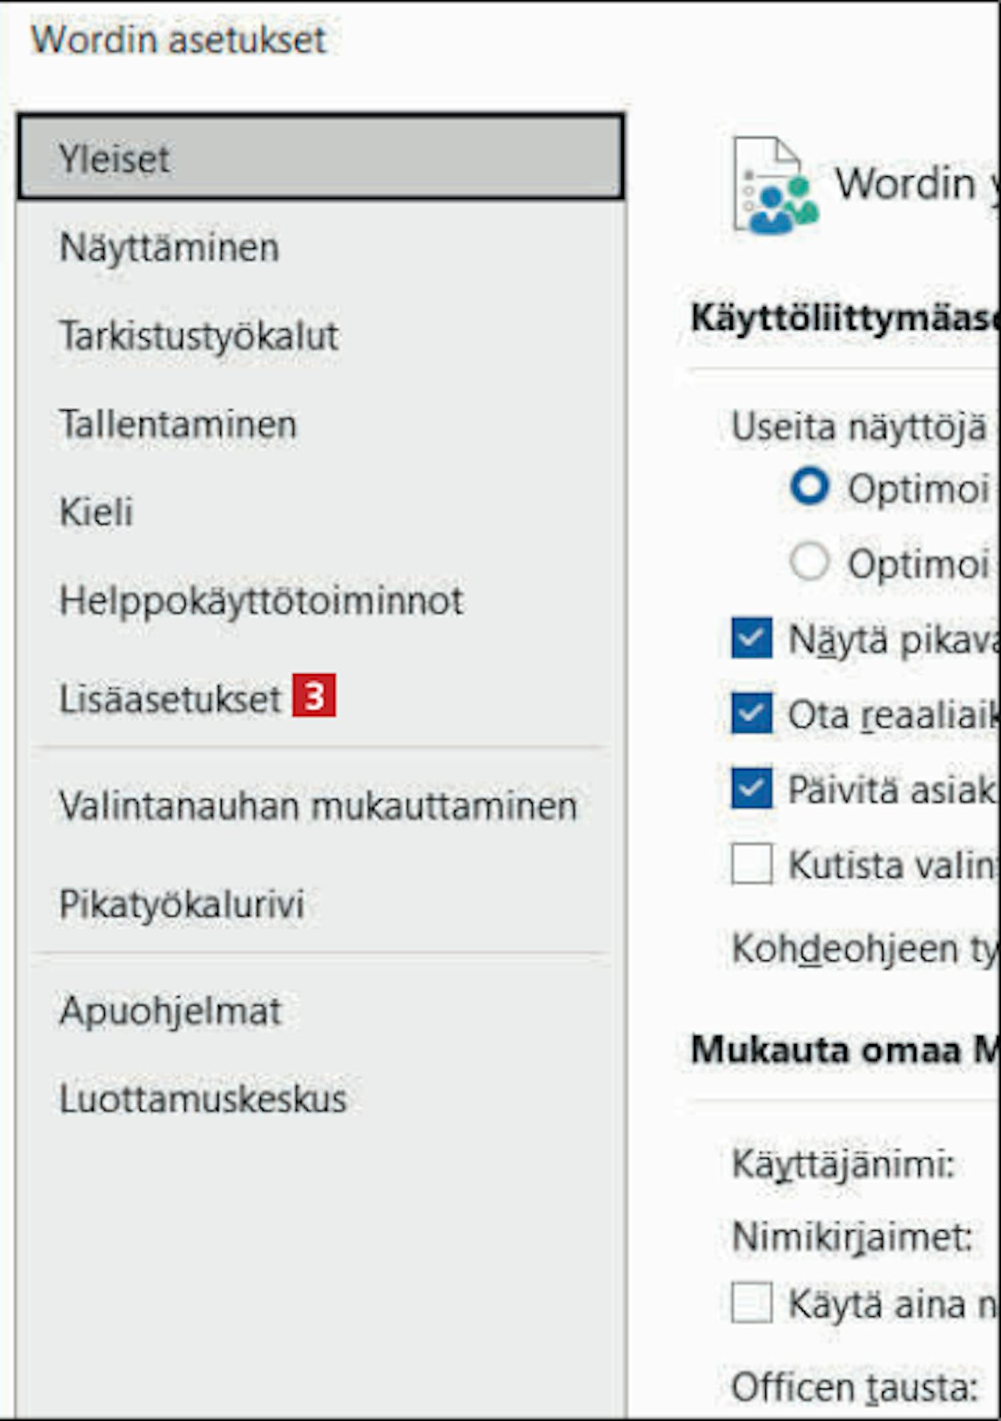The width and height of the screenshot is (1001, 1421).
Task: Go to Helppokäyttötoiminnot settings
Action: click(x=321, y=600)
